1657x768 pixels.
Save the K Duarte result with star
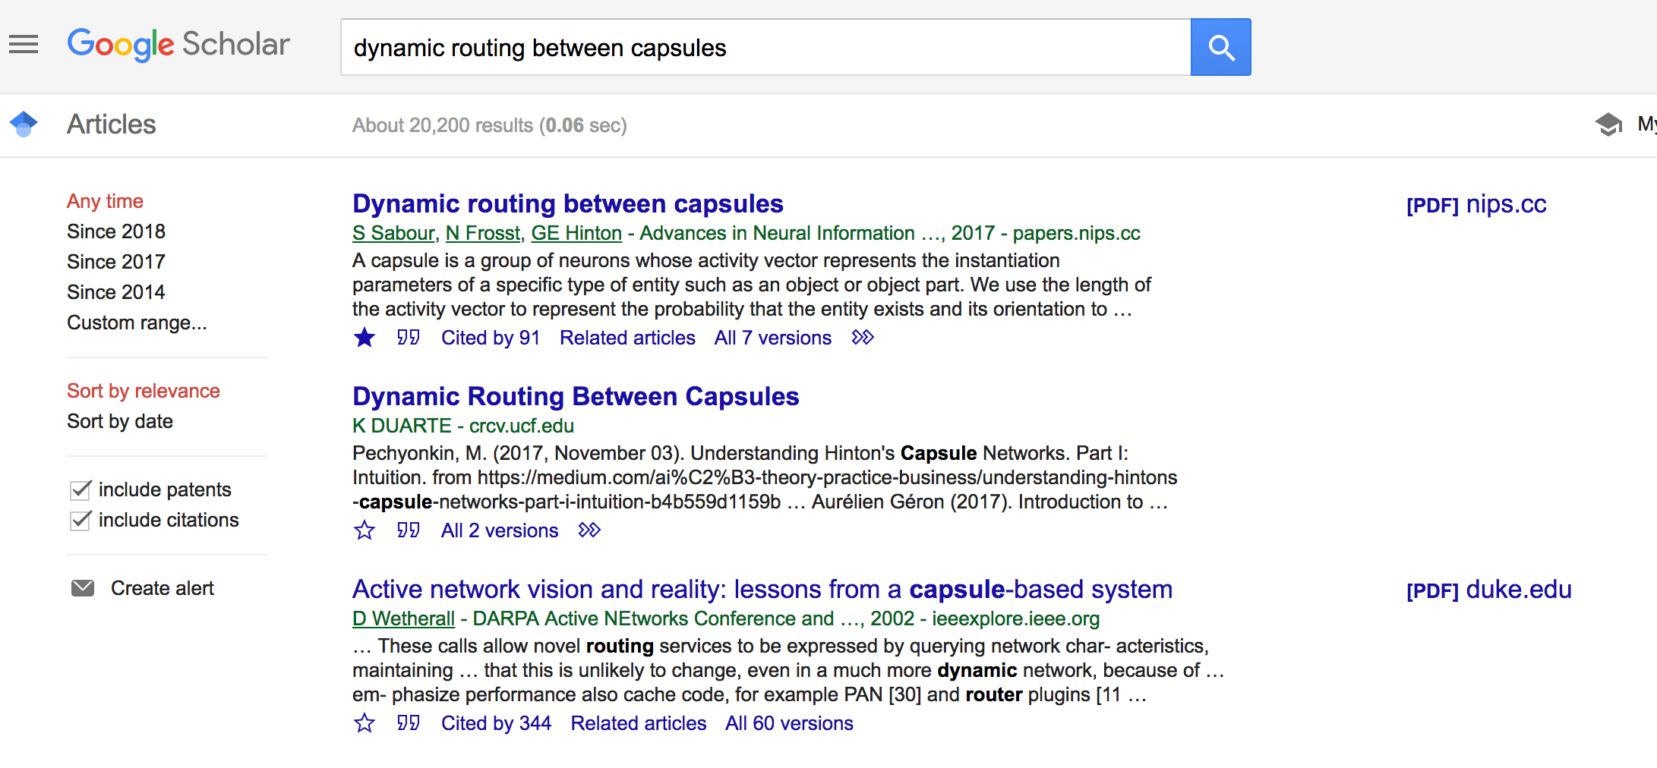click(365, 530)
